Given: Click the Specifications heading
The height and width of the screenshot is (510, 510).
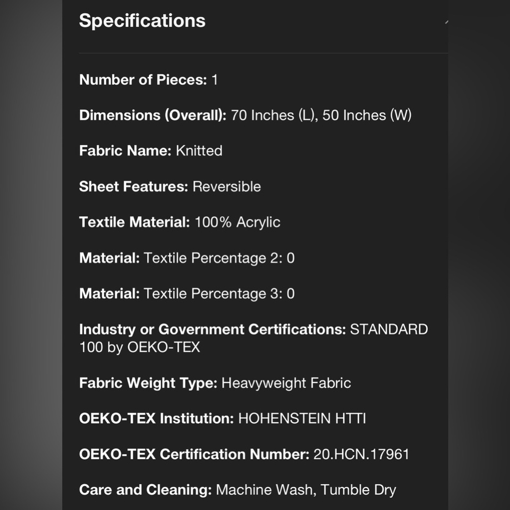Looking at the screenshot, I should (x=142, y=21).
